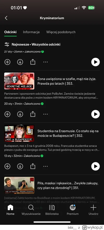Play the 27 sty episode
Image resolution: width=104 pixels, height=230 pixels.
point(95,62)
